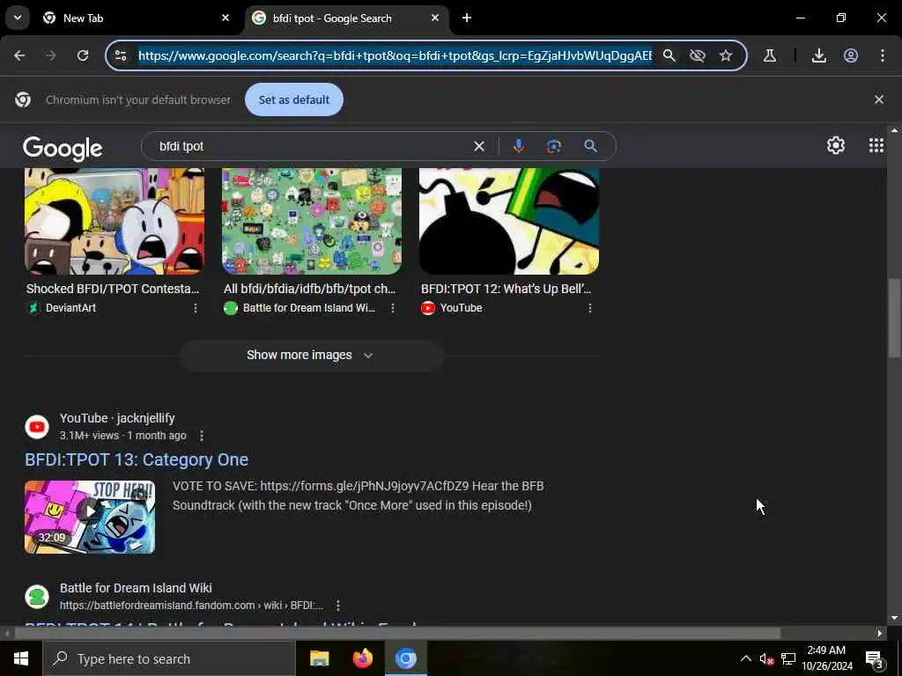
Task: Close the bfdi tpot Google Search tab
Action: 435,18
